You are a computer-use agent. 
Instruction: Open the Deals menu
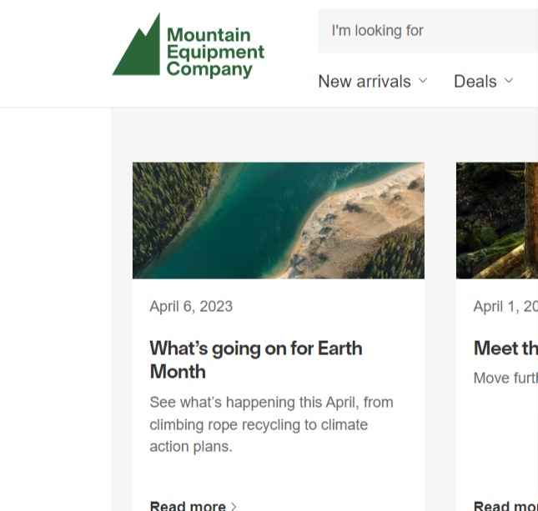475,81
